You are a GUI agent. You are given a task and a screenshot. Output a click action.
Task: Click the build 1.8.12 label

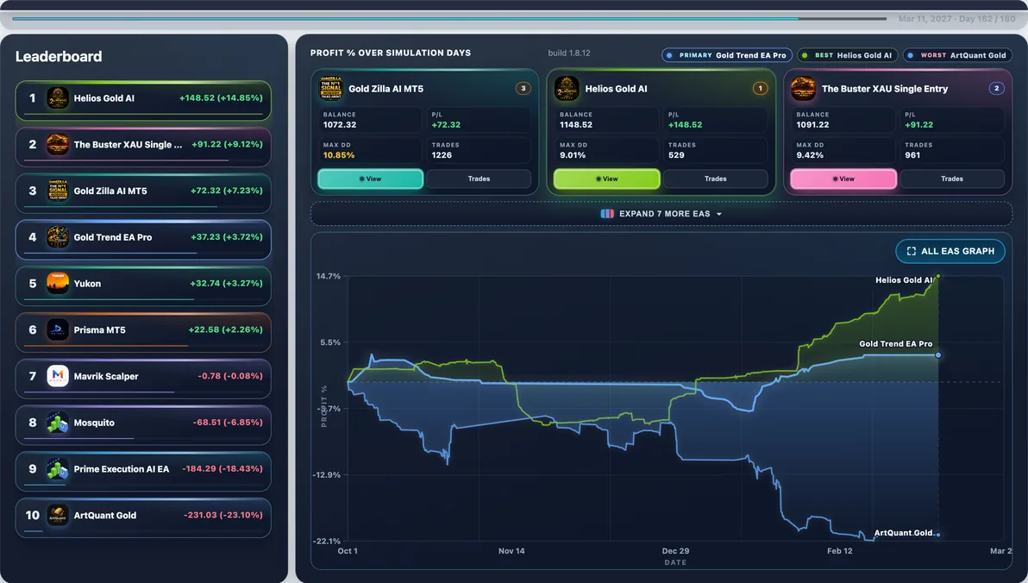(569, 53)
